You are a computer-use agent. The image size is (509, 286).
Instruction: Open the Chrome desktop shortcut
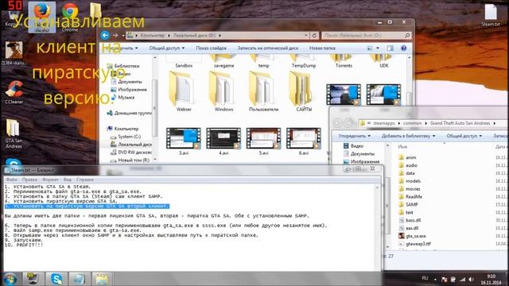[70, 17]
